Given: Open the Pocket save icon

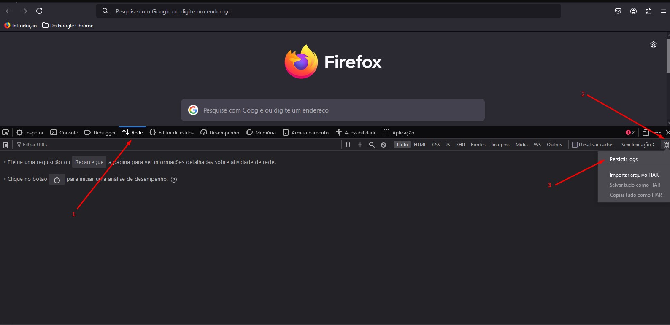Looking at the screenshot, I should click(618, 11).
